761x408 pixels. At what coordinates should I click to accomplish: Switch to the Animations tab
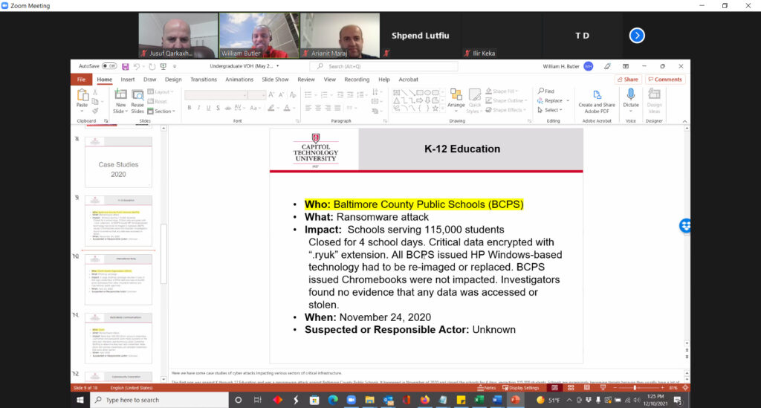click(x=239, y=80)
